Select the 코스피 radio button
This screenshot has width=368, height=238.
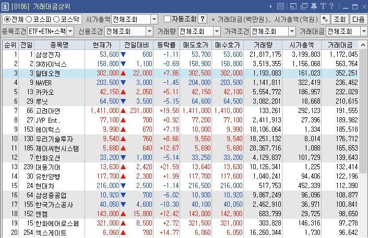click(29, 19)
